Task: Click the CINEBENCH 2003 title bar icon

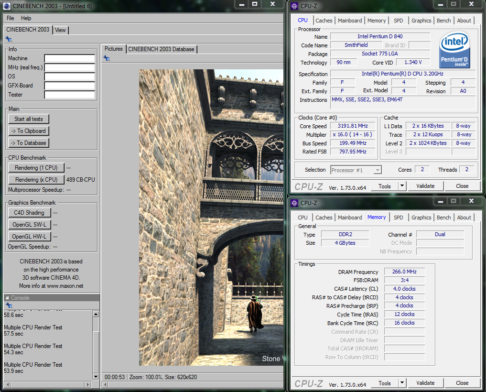Action: 7,6
